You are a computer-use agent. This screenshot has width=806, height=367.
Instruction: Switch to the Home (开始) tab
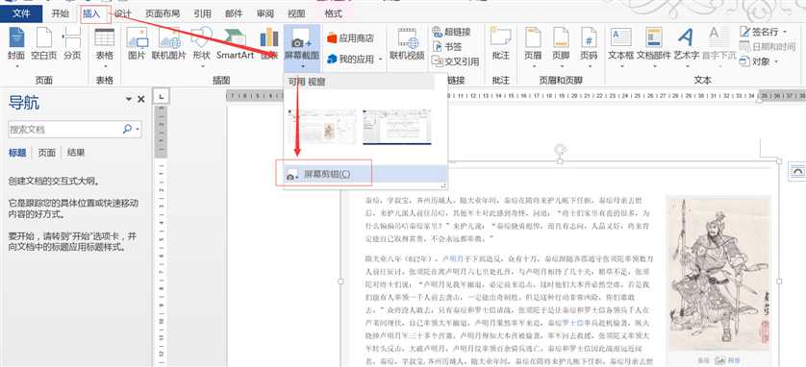61,13
